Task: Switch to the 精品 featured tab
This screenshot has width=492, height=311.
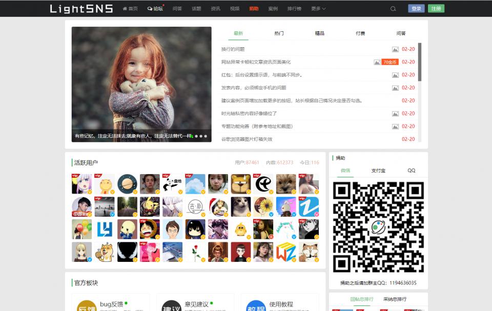Action: click(x=319, y=33)
